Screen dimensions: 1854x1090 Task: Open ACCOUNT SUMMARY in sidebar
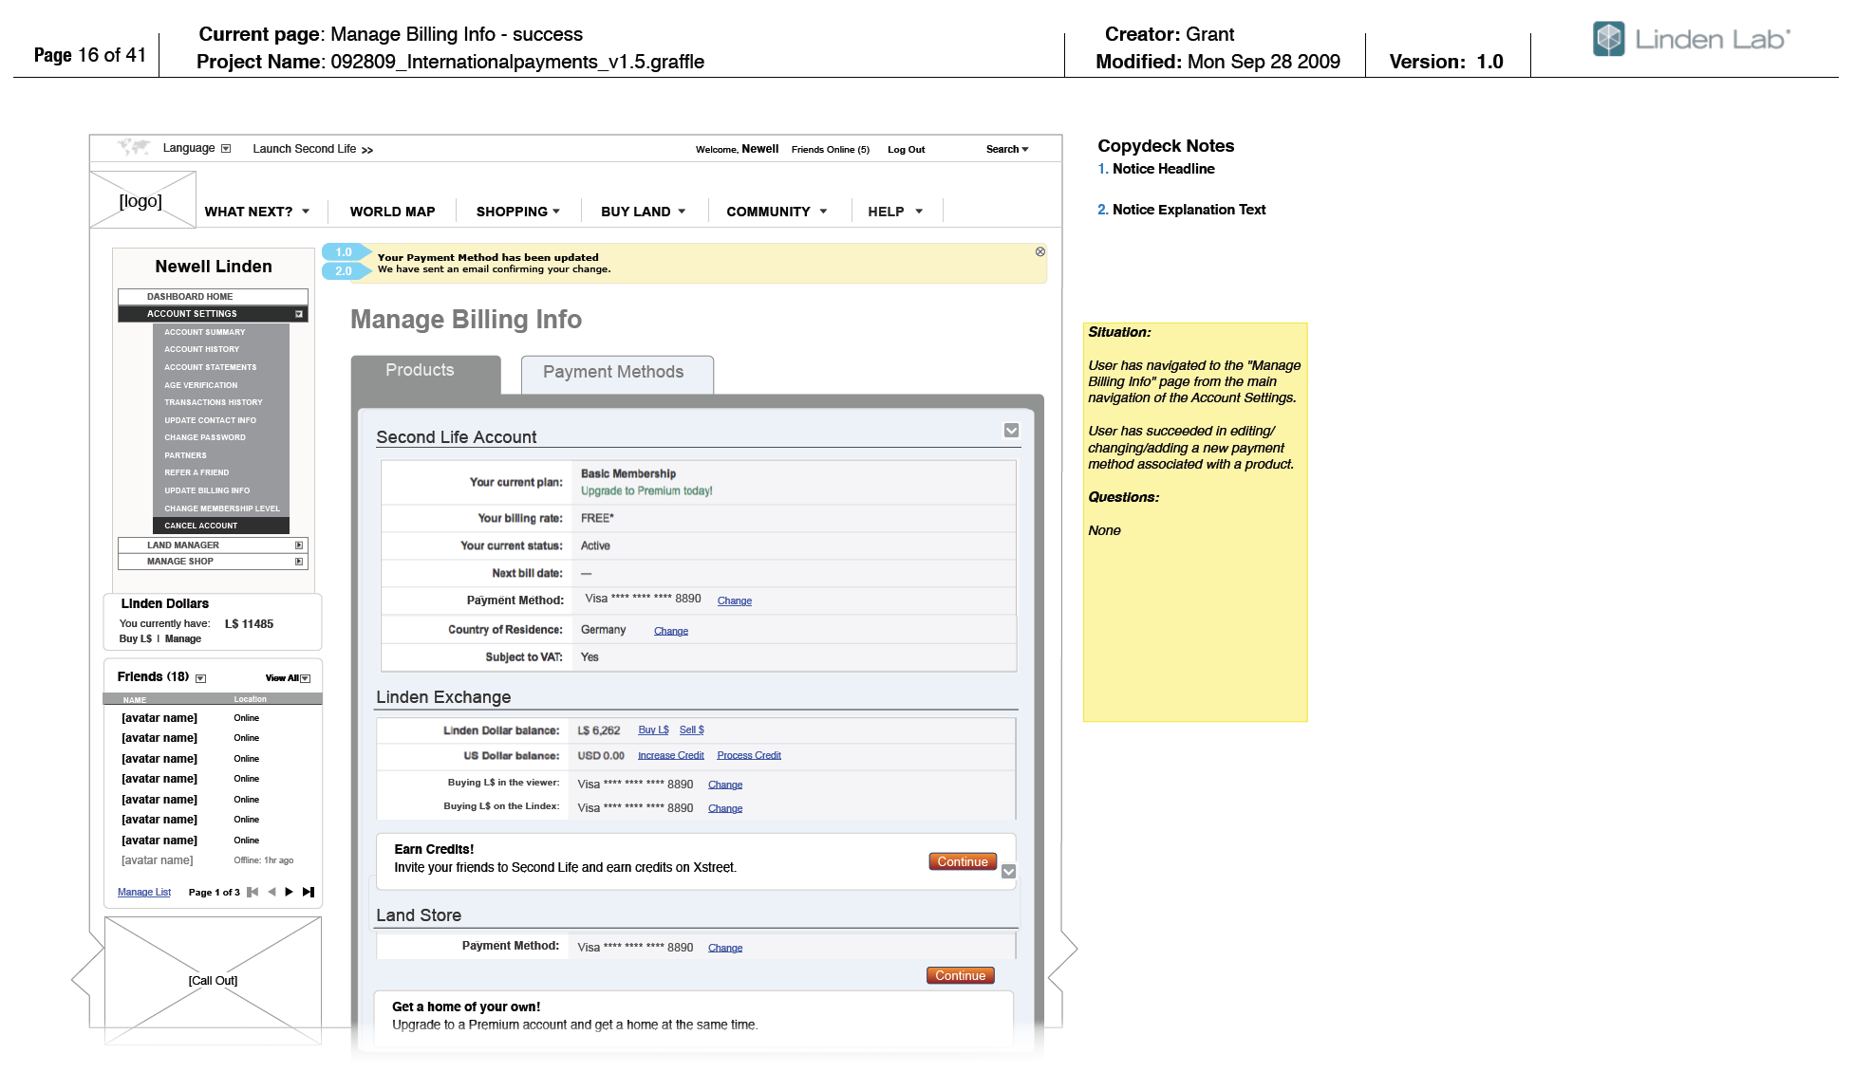point(204,332)
